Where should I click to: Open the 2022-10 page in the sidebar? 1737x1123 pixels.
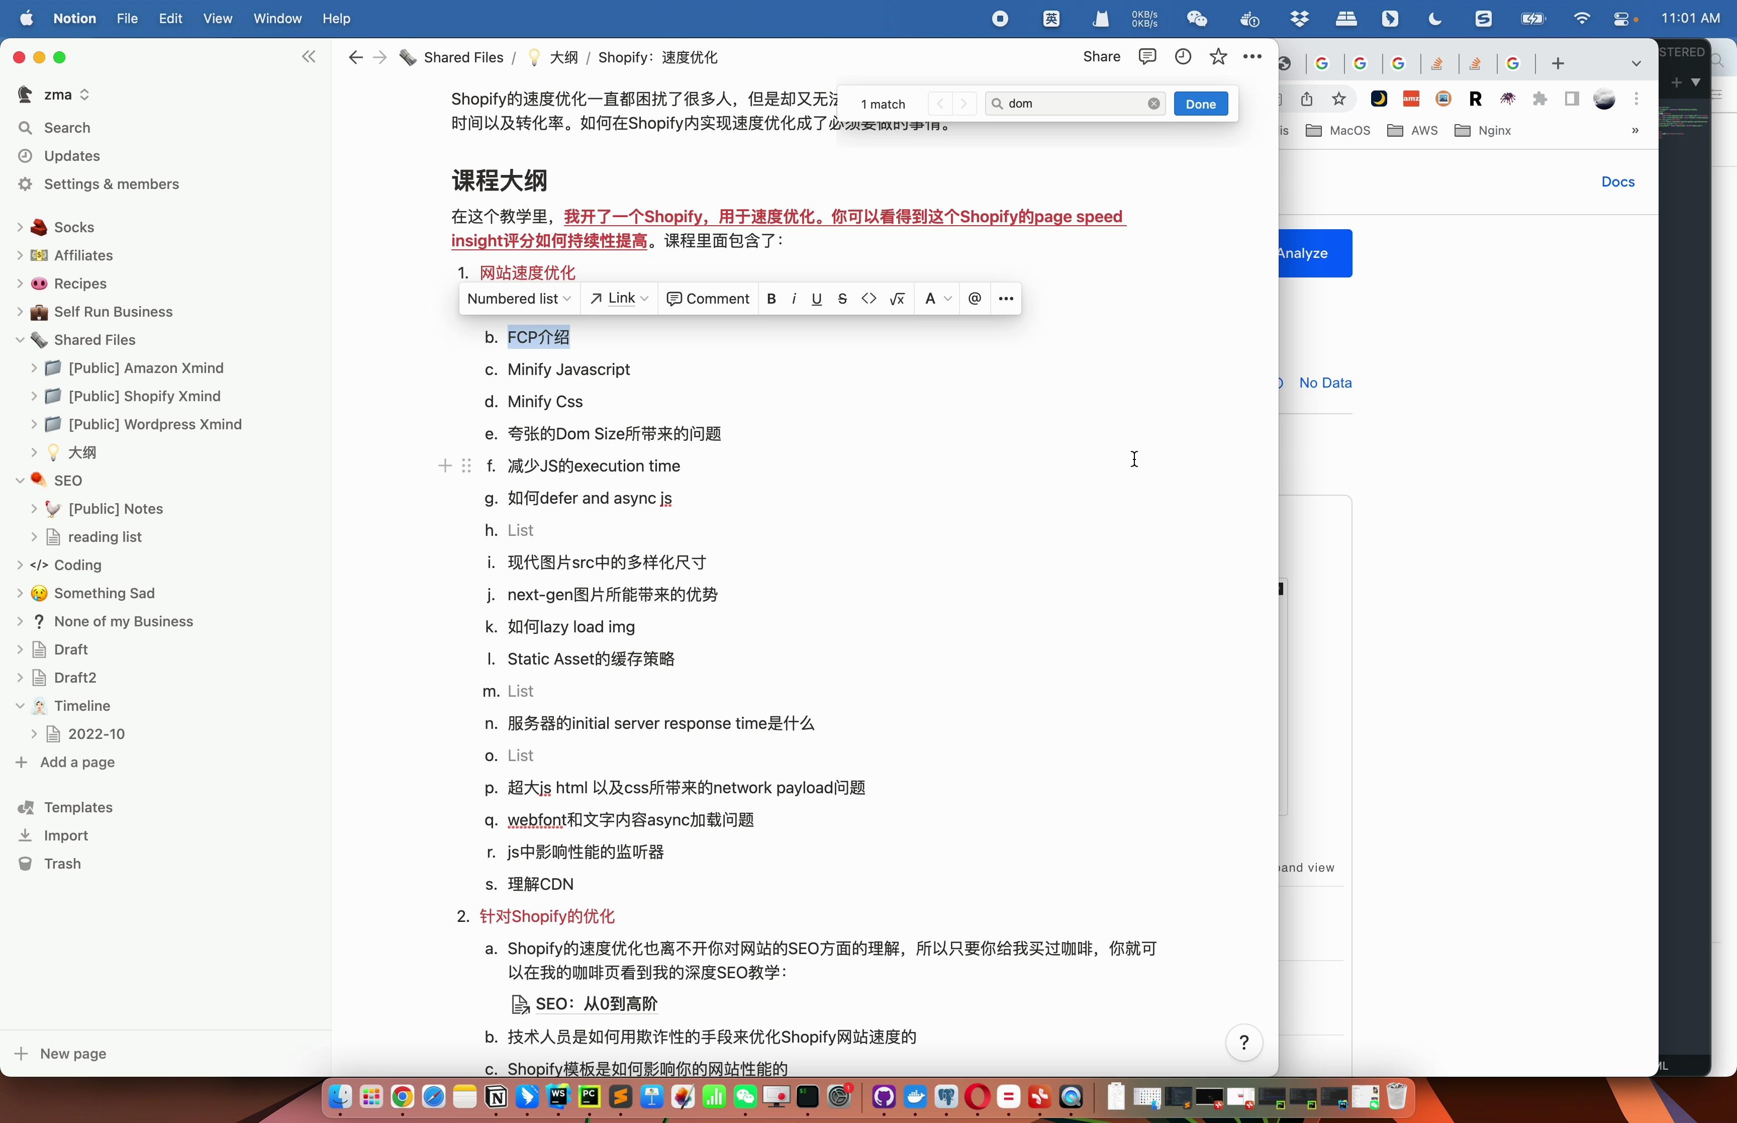[96, 733]
